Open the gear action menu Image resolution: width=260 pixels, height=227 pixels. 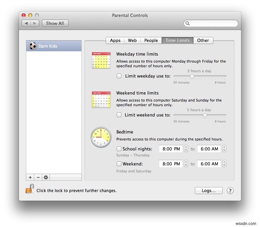(46, 177)
